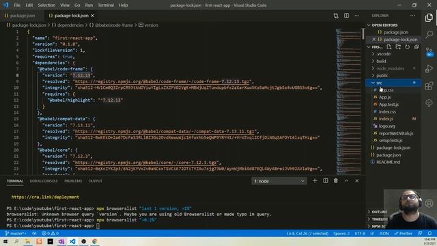This screenshot has height=246, width=437.
Task: Split the editor to the right
Action: (x=346, y=16)
